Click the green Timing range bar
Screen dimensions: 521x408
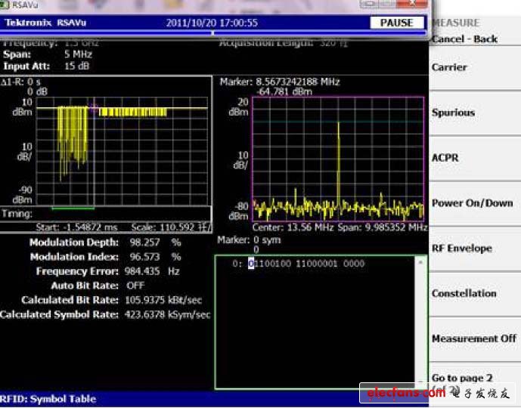click(x=73, y=207)
